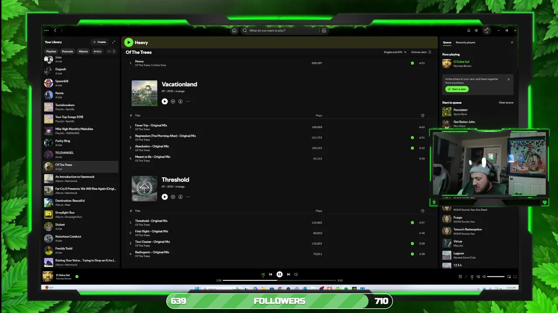Go back using the back arrow
This screenshot has width=558, height=313.
click(x=55, y=30)
